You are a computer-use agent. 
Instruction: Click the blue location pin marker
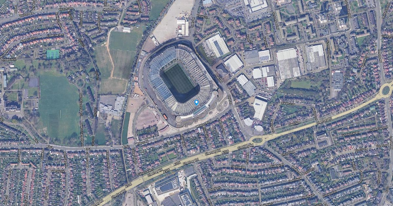click(196, 103)
